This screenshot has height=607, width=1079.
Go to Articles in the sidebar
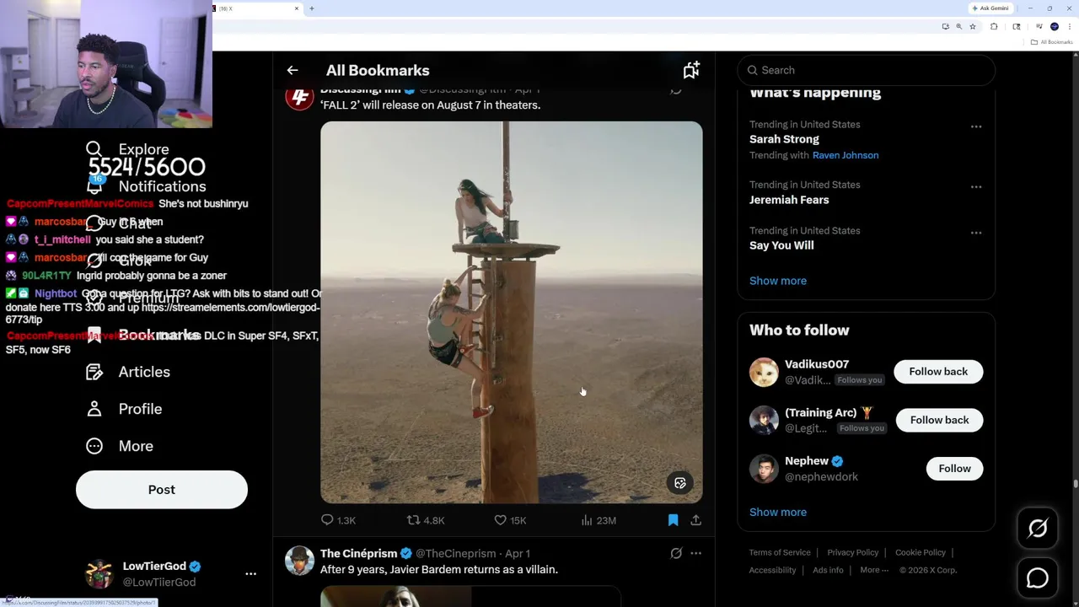[143, 372]
